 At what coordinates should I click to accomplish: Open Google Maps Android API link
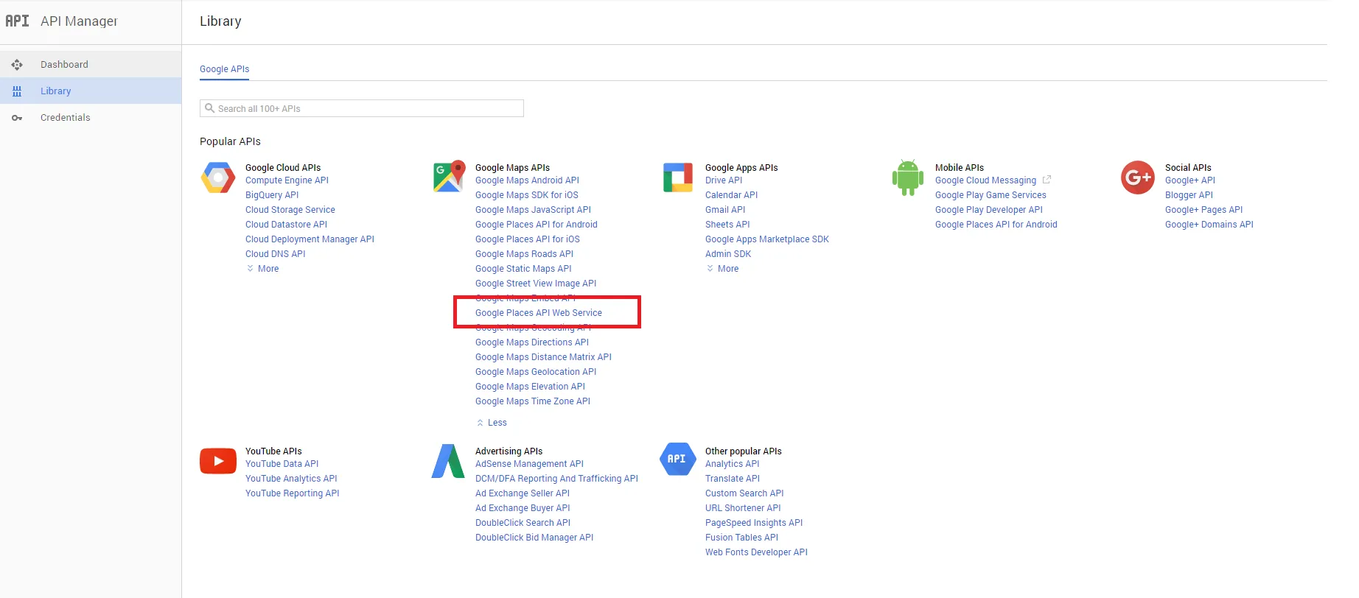pyautogui.click(x=527, y=180)
